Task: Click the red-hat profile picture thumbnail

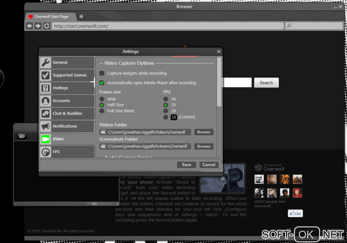Action: coord(297,193)
